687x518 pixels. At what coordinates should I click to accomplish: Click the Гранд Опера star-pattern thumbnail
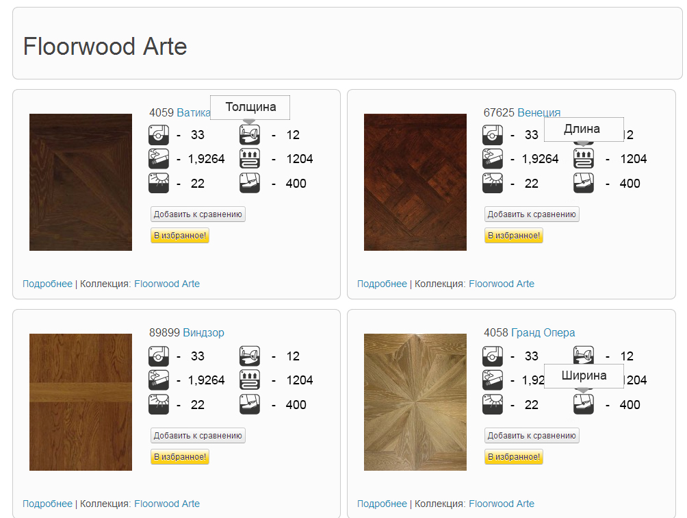click(415, 402)
